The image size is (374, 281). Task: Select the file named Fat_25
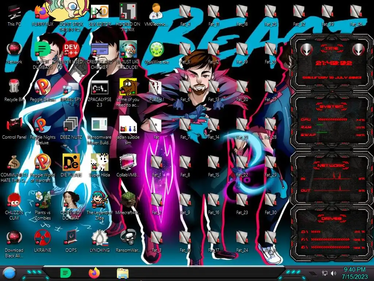point(270,15)
